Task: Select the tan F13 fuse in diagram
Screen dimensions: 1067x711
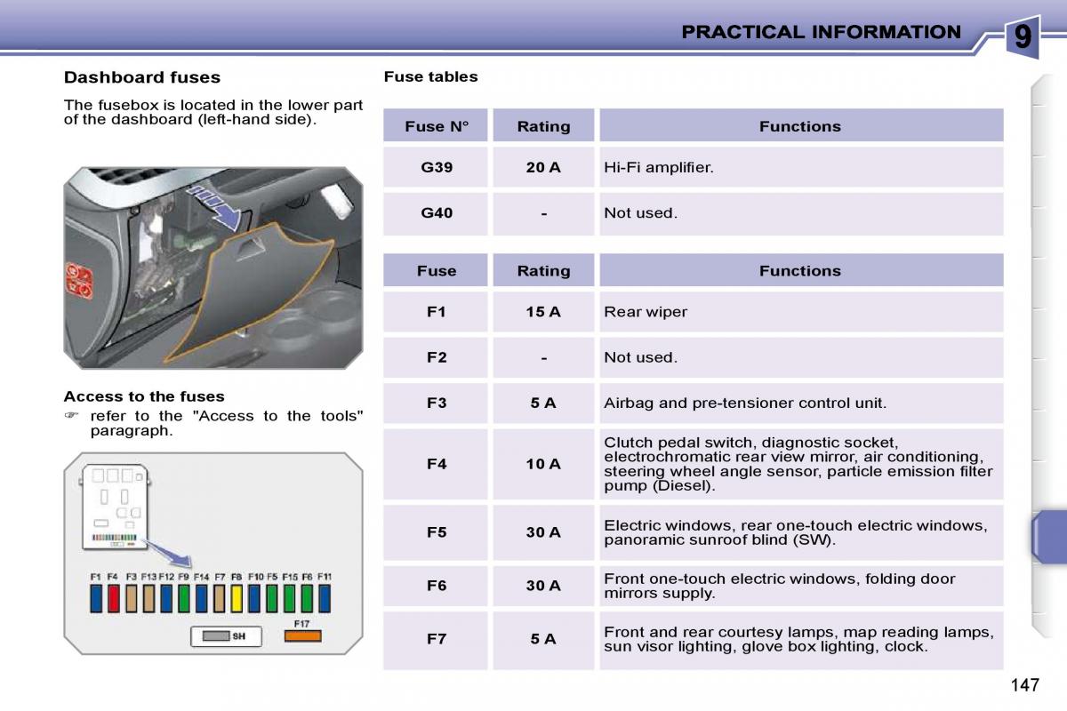Action: (148, 598)
